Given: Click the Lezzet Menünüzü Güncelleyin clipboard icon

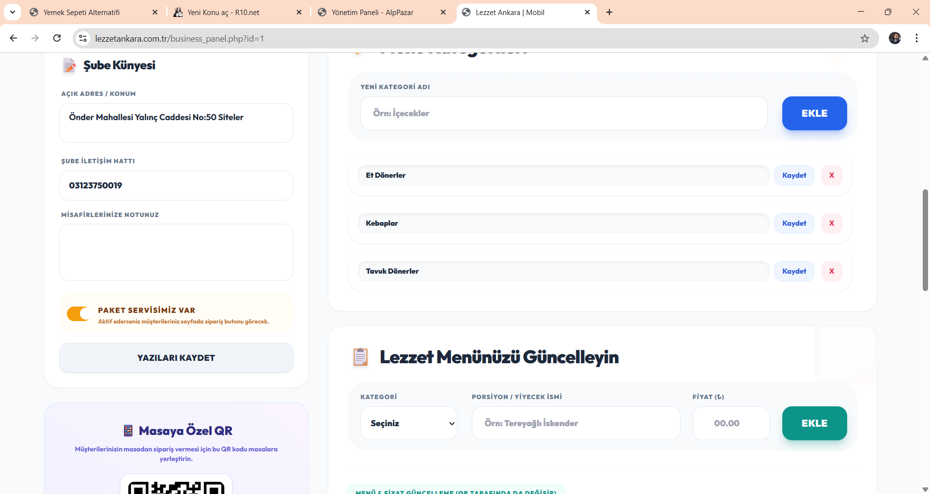Looking at the screenshot, I should point(360,357).
